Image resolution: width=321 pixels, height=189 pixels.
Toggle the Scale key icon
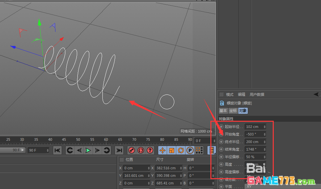172,150
